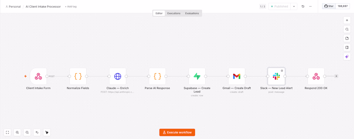
Task: Click the 188,697 star count
Action: click(343, 6)
